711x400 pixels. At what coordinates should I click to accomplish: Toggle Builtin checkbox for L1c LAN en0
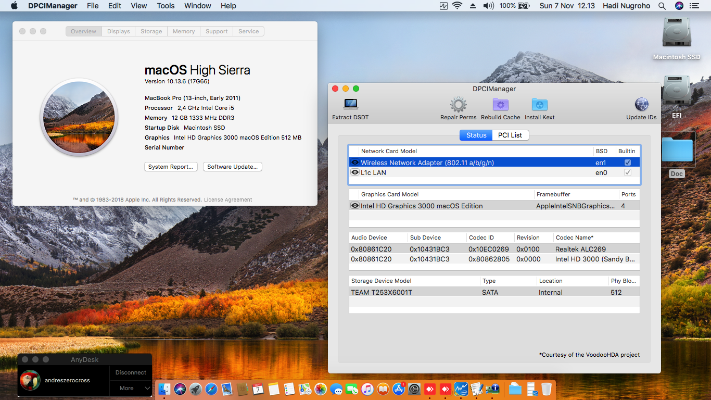628,172
